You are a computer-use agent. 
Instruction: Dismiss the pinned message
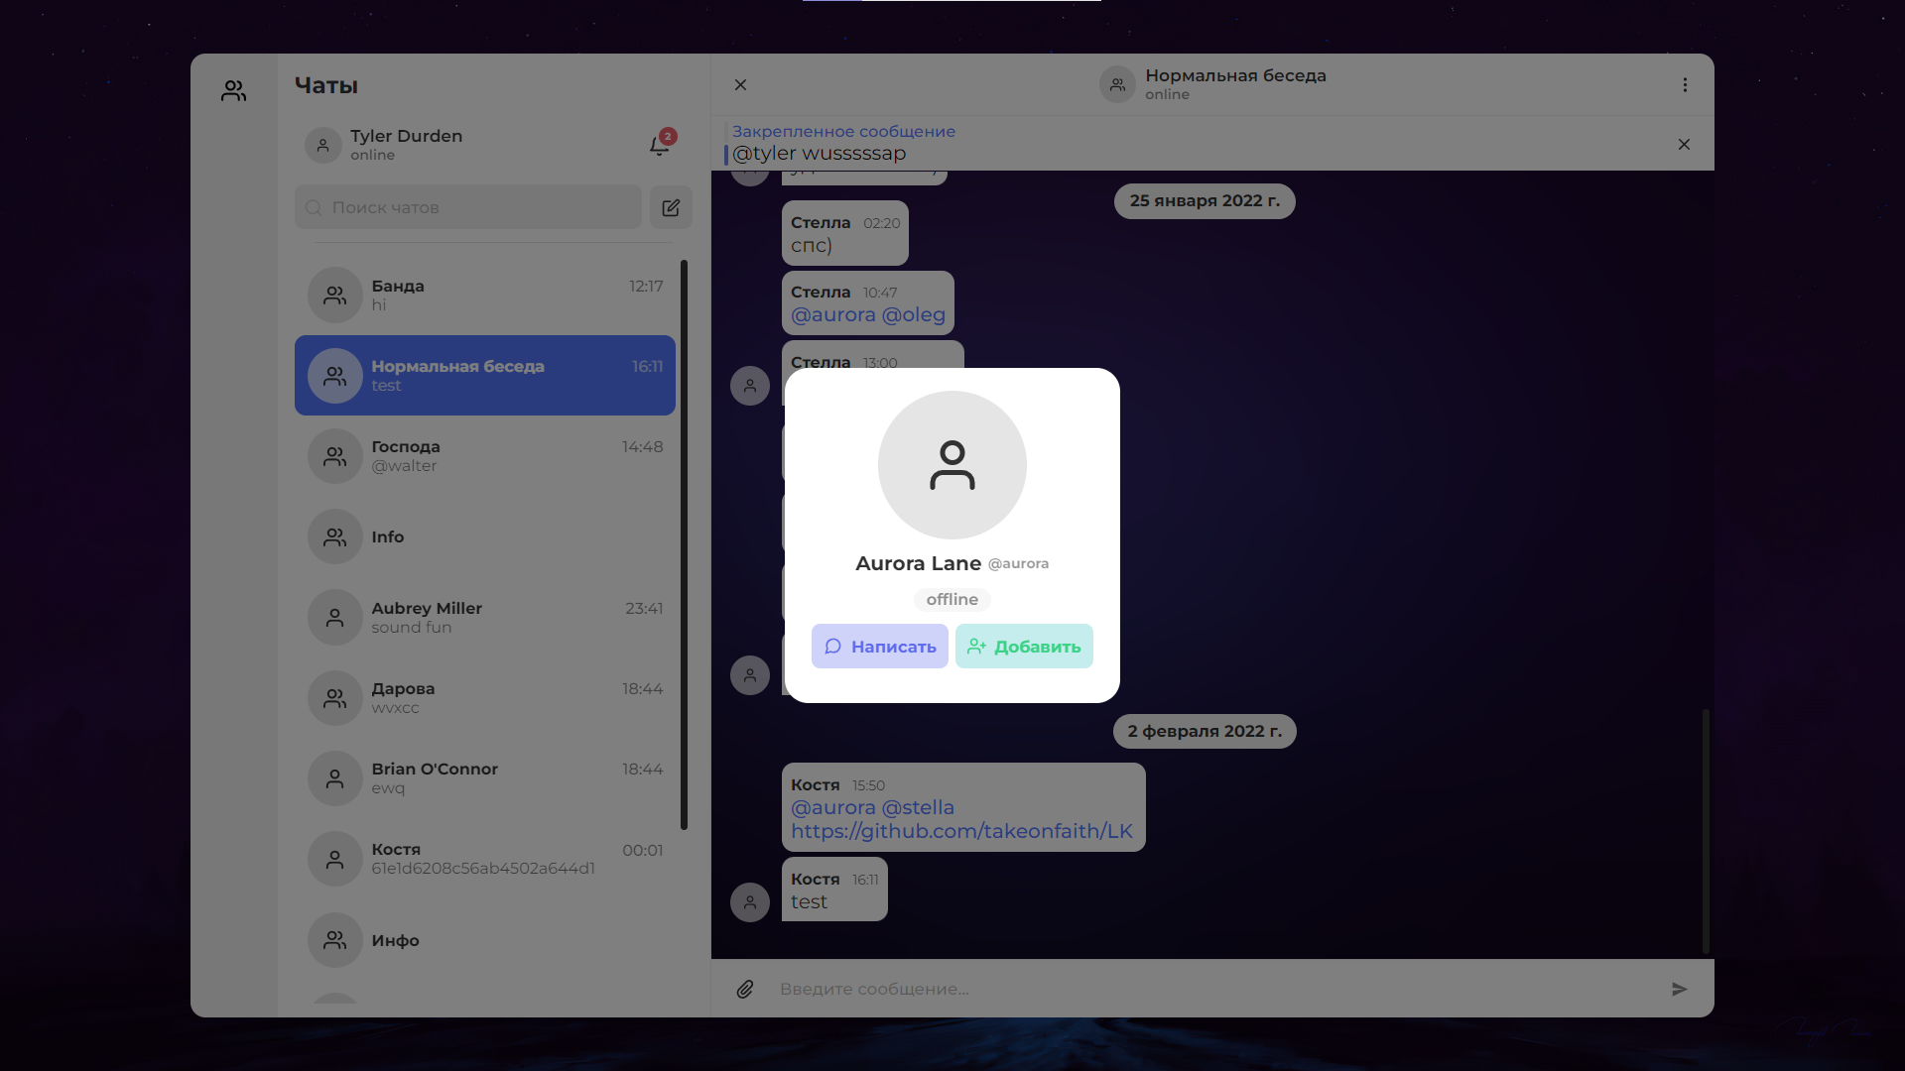(1684, 145)
